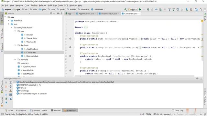
Task: Open the app run configuration dropdown
Action: [x=133, y=9]
